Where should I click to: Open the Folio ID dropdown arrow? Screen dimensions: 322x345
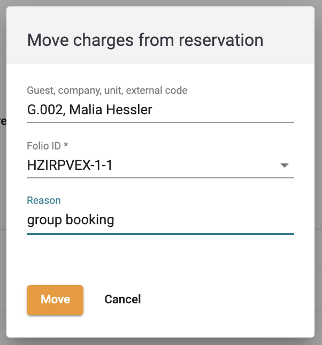(x=285, y=165)
